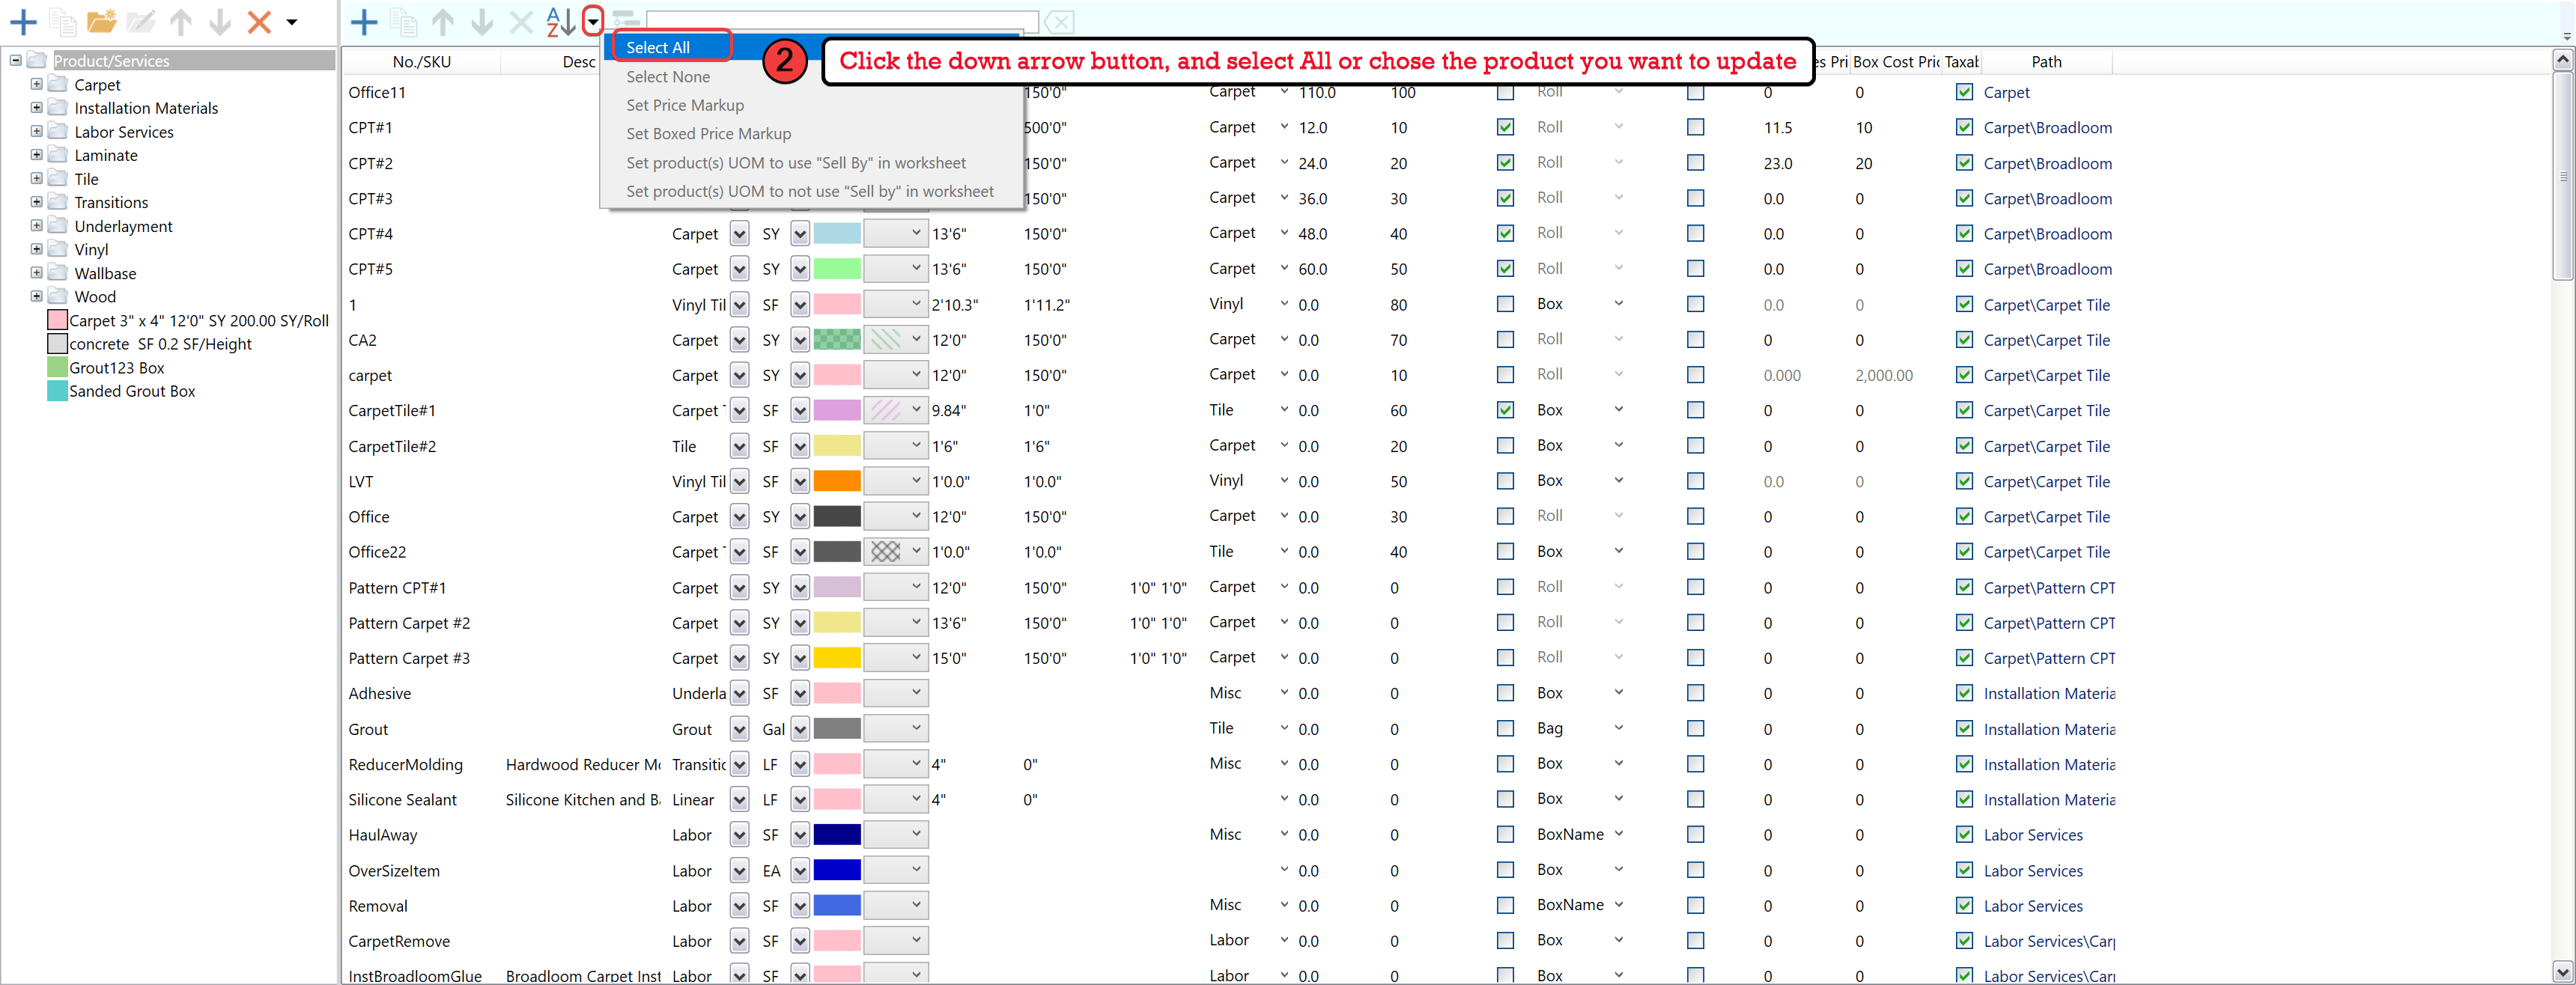Click the new folder icon in tree toolbar
The image size is (2576, 985).
101,21
